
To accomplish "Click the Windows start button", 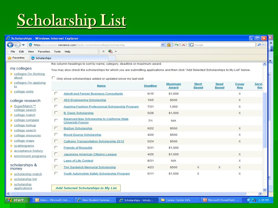I will click(x=17, y=200).
